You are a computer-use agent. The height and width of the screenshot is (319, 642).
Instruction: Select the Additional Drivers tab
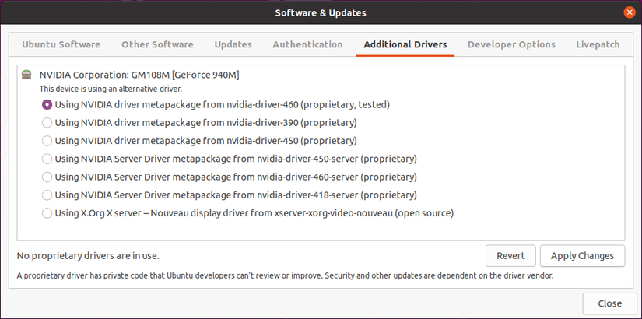(405, 44)
